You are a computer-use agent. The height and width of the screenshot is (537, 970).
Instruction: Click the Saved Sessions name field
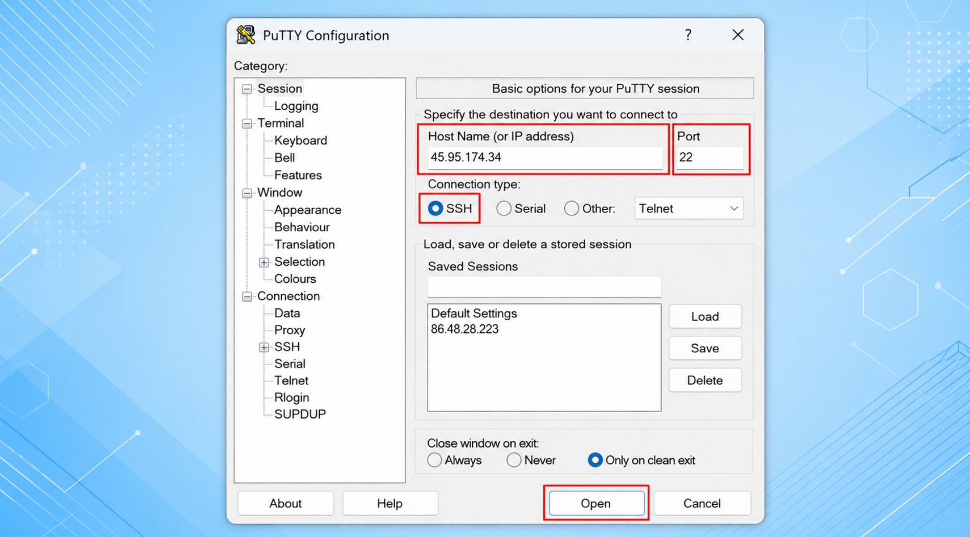(x=544, y=287)
